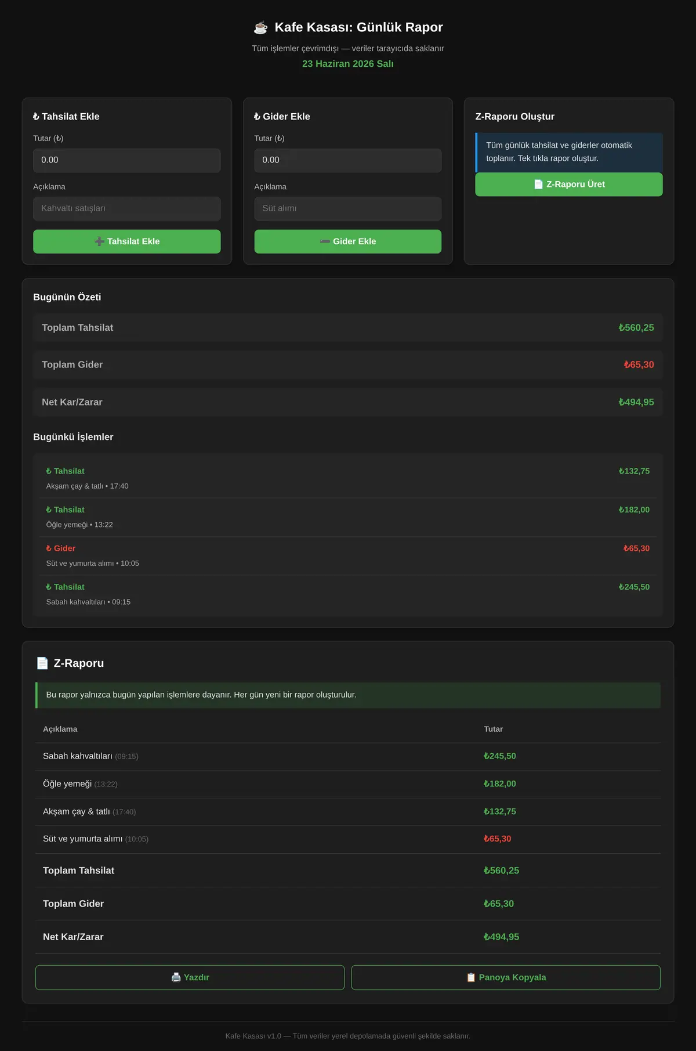This screenshot has height=1051, width=696.
Task: Copy the report with Panoya Kopyala
Action: coord(506,977)
